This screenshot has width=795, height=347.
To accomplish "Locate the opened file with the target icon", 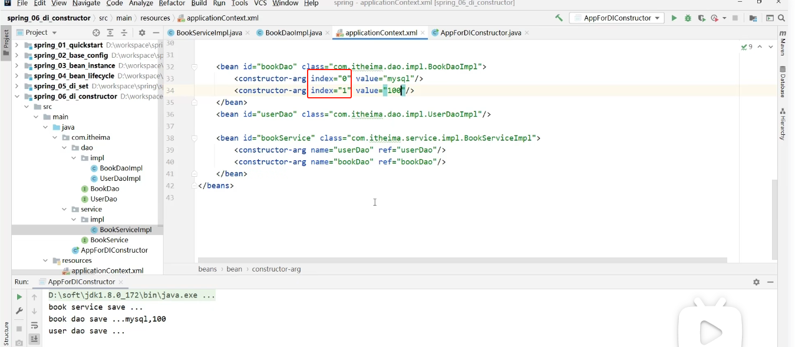I will (96, 32).
